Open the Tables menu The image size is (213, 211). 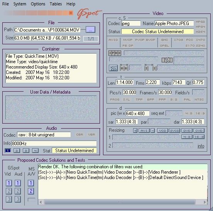coord(56,4)
